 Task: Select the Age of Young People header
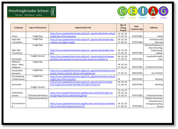click(123, 28)
